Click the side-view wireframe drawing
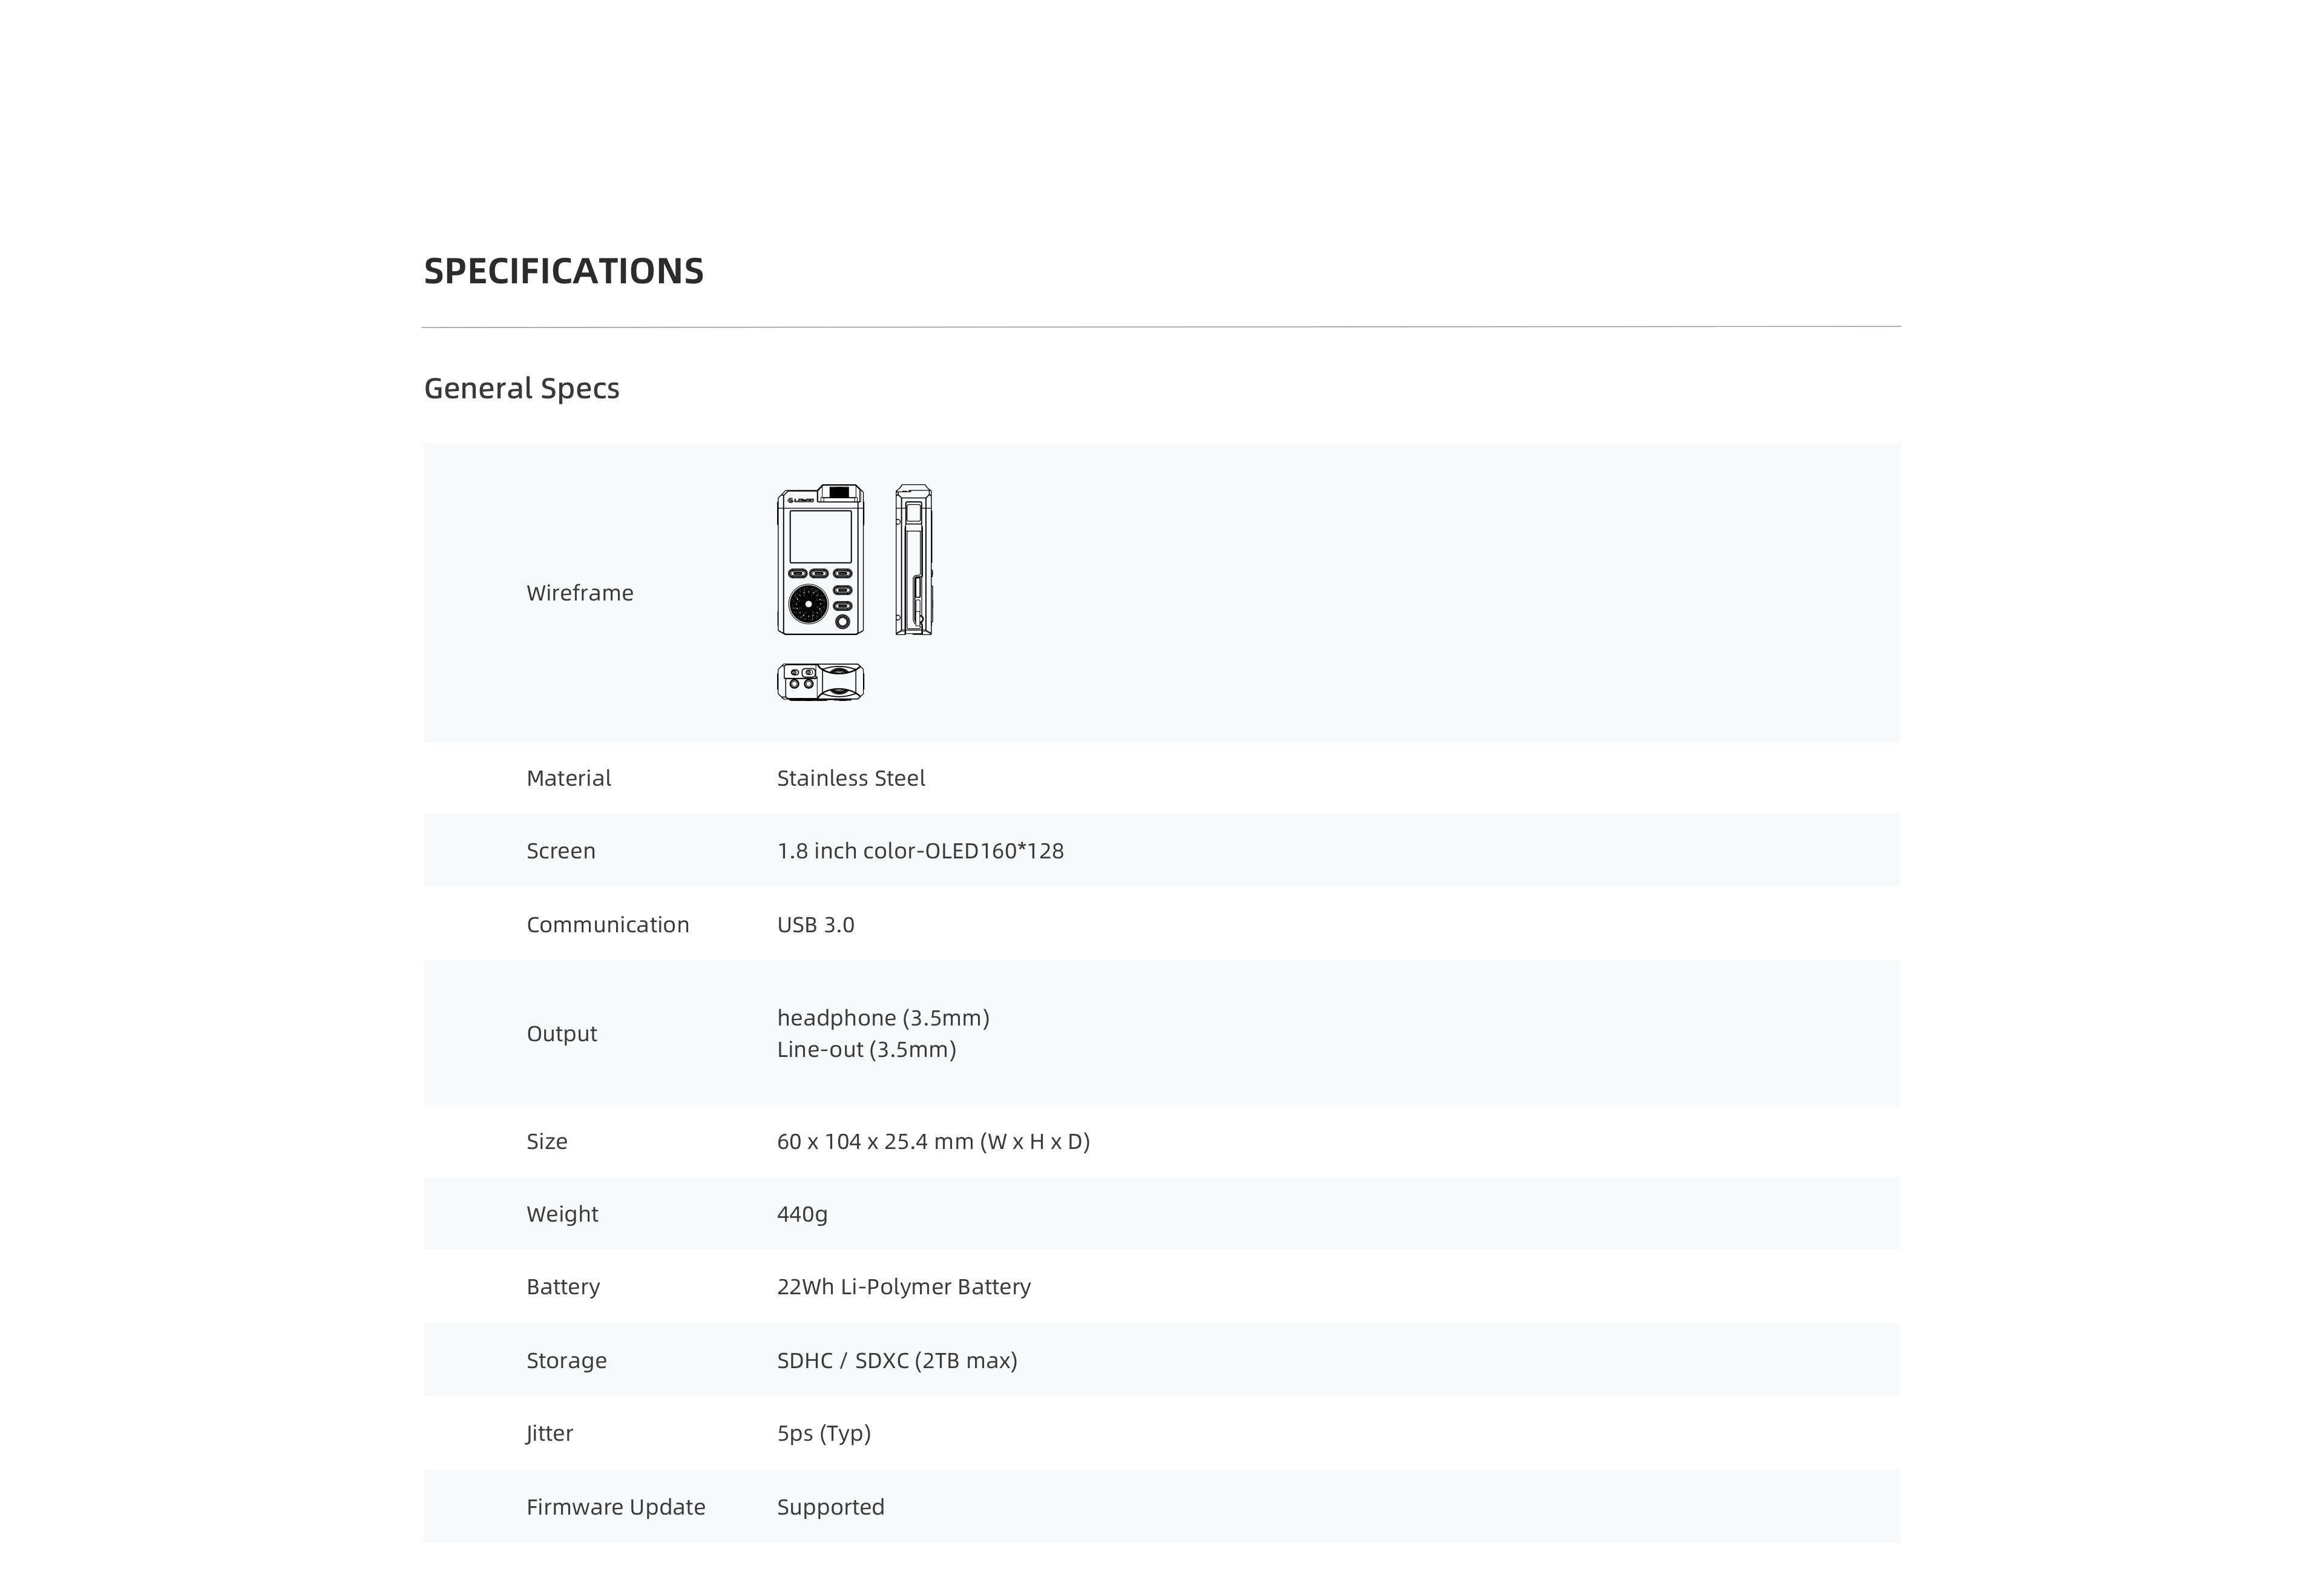 tap(913, 560)
